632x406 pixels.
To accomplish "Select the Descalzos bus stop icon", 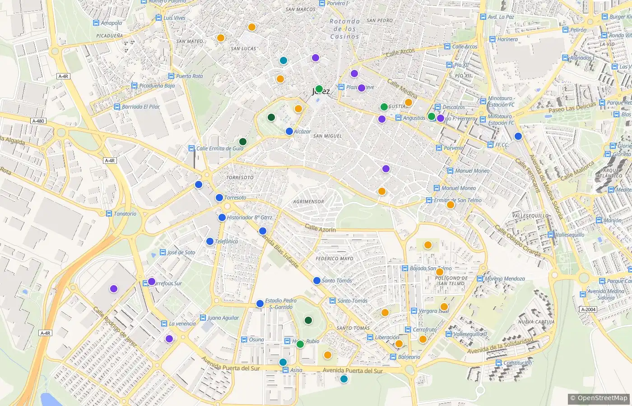I will click(437, 107).
